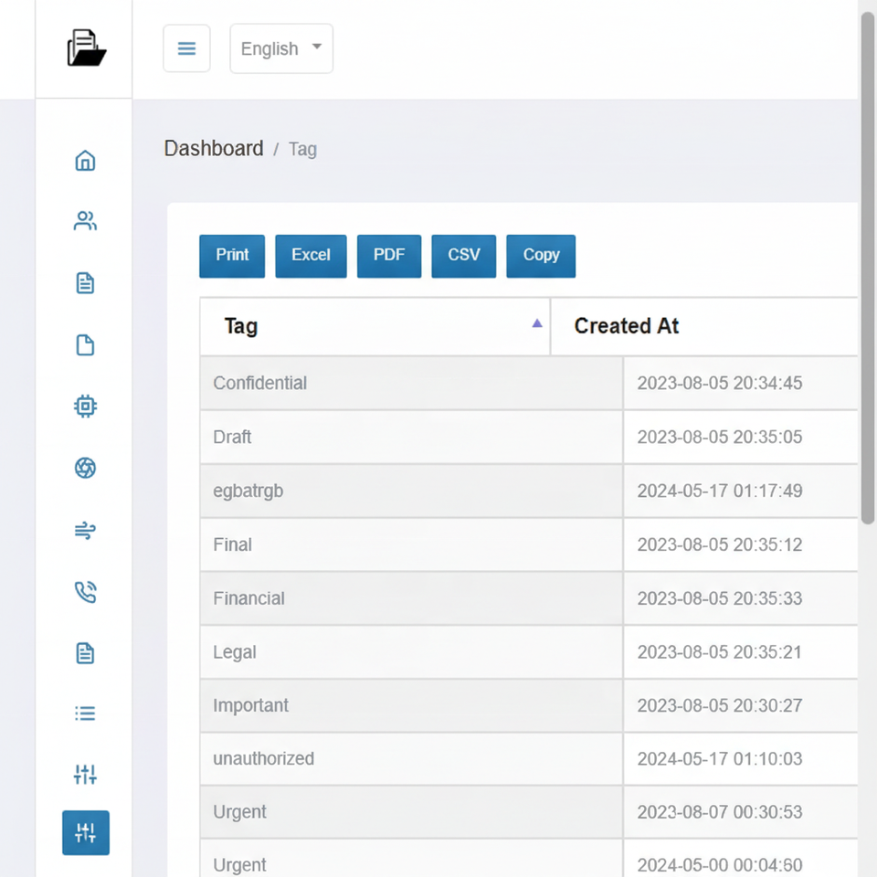
Task: Click the Print button
Action: [x=232, y=256]
